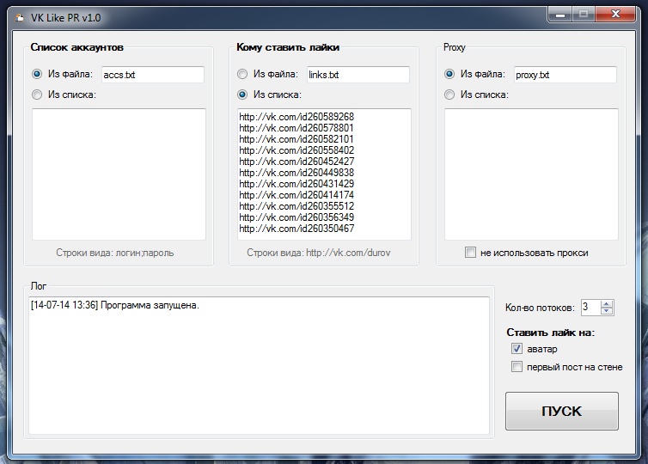Click link http://vk.com/id260449838 in list
Image resolution: width=648 pixels, height=464 pixels.
point(296,173)
